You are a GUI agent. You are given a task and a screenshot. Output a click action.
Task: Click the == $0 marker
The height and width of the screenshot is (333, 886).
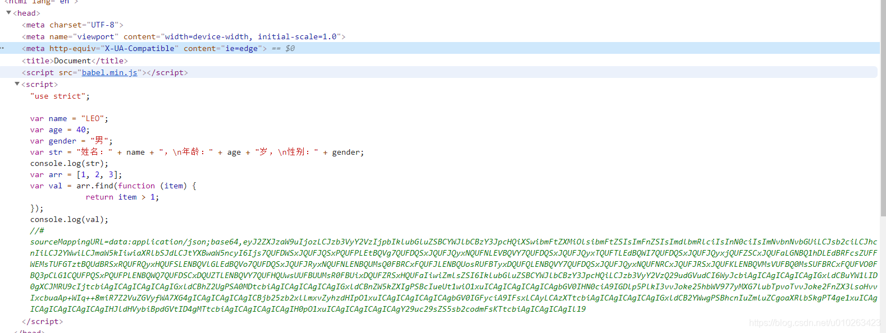[284, 48]
